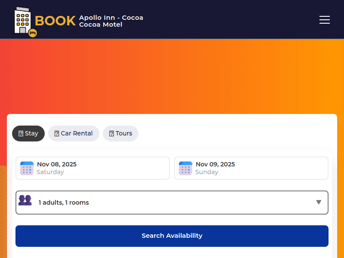
Task: Click the Sunday label under check-out date
Action: click(206, 172)
